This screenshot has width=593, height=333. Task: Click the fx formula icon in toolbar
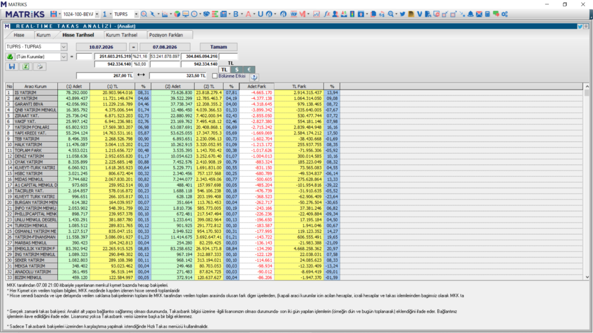(x=327, y=14)
